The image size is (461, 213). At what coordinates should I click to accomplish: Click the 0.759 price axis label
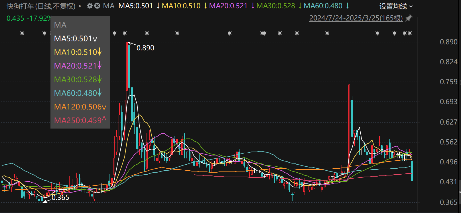[448, 82]
